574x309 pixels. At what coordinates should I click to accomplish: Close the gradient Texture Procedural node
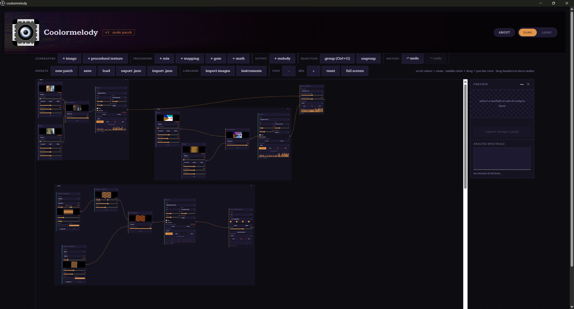tap(79, 193)
